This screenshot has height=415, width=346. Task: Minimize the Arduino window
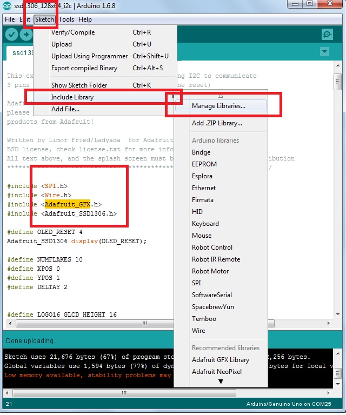pos(295,4)
